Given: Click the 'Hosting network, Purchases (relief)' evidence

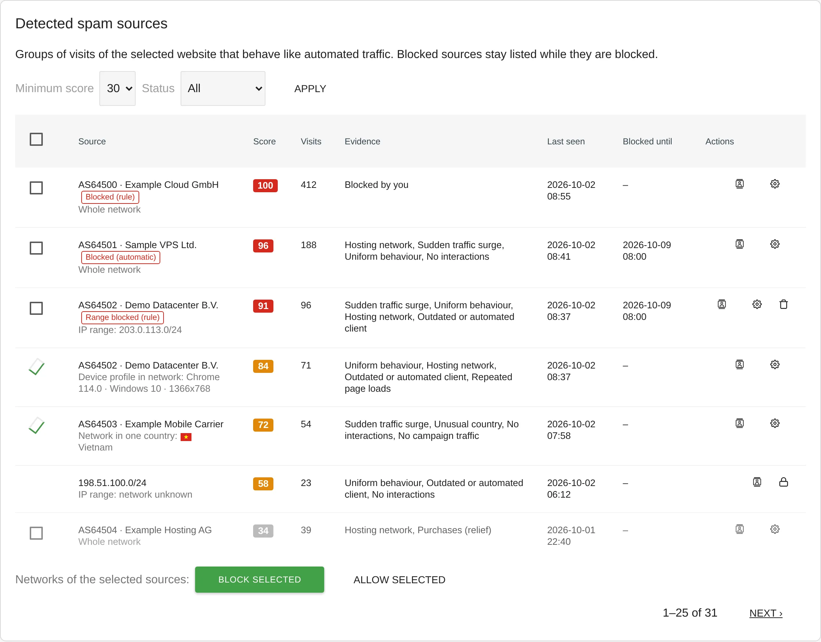Looking at the screenshot, I should pos(418,530).
